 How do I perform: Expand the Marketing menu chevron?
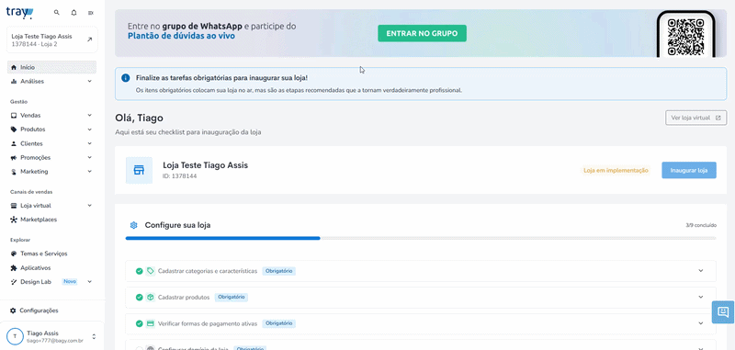coord(89,172)
